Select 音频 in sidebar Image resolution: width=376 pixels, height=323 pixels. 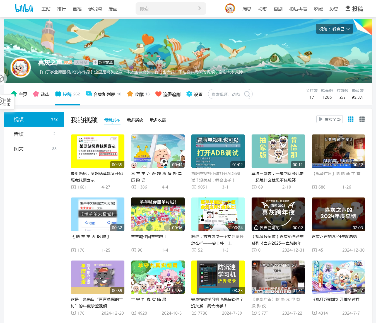tap(34, 134)
